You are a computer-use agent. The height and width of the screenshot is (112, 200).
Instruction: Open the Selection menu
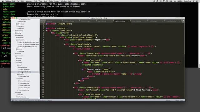[x=28, y=1]
